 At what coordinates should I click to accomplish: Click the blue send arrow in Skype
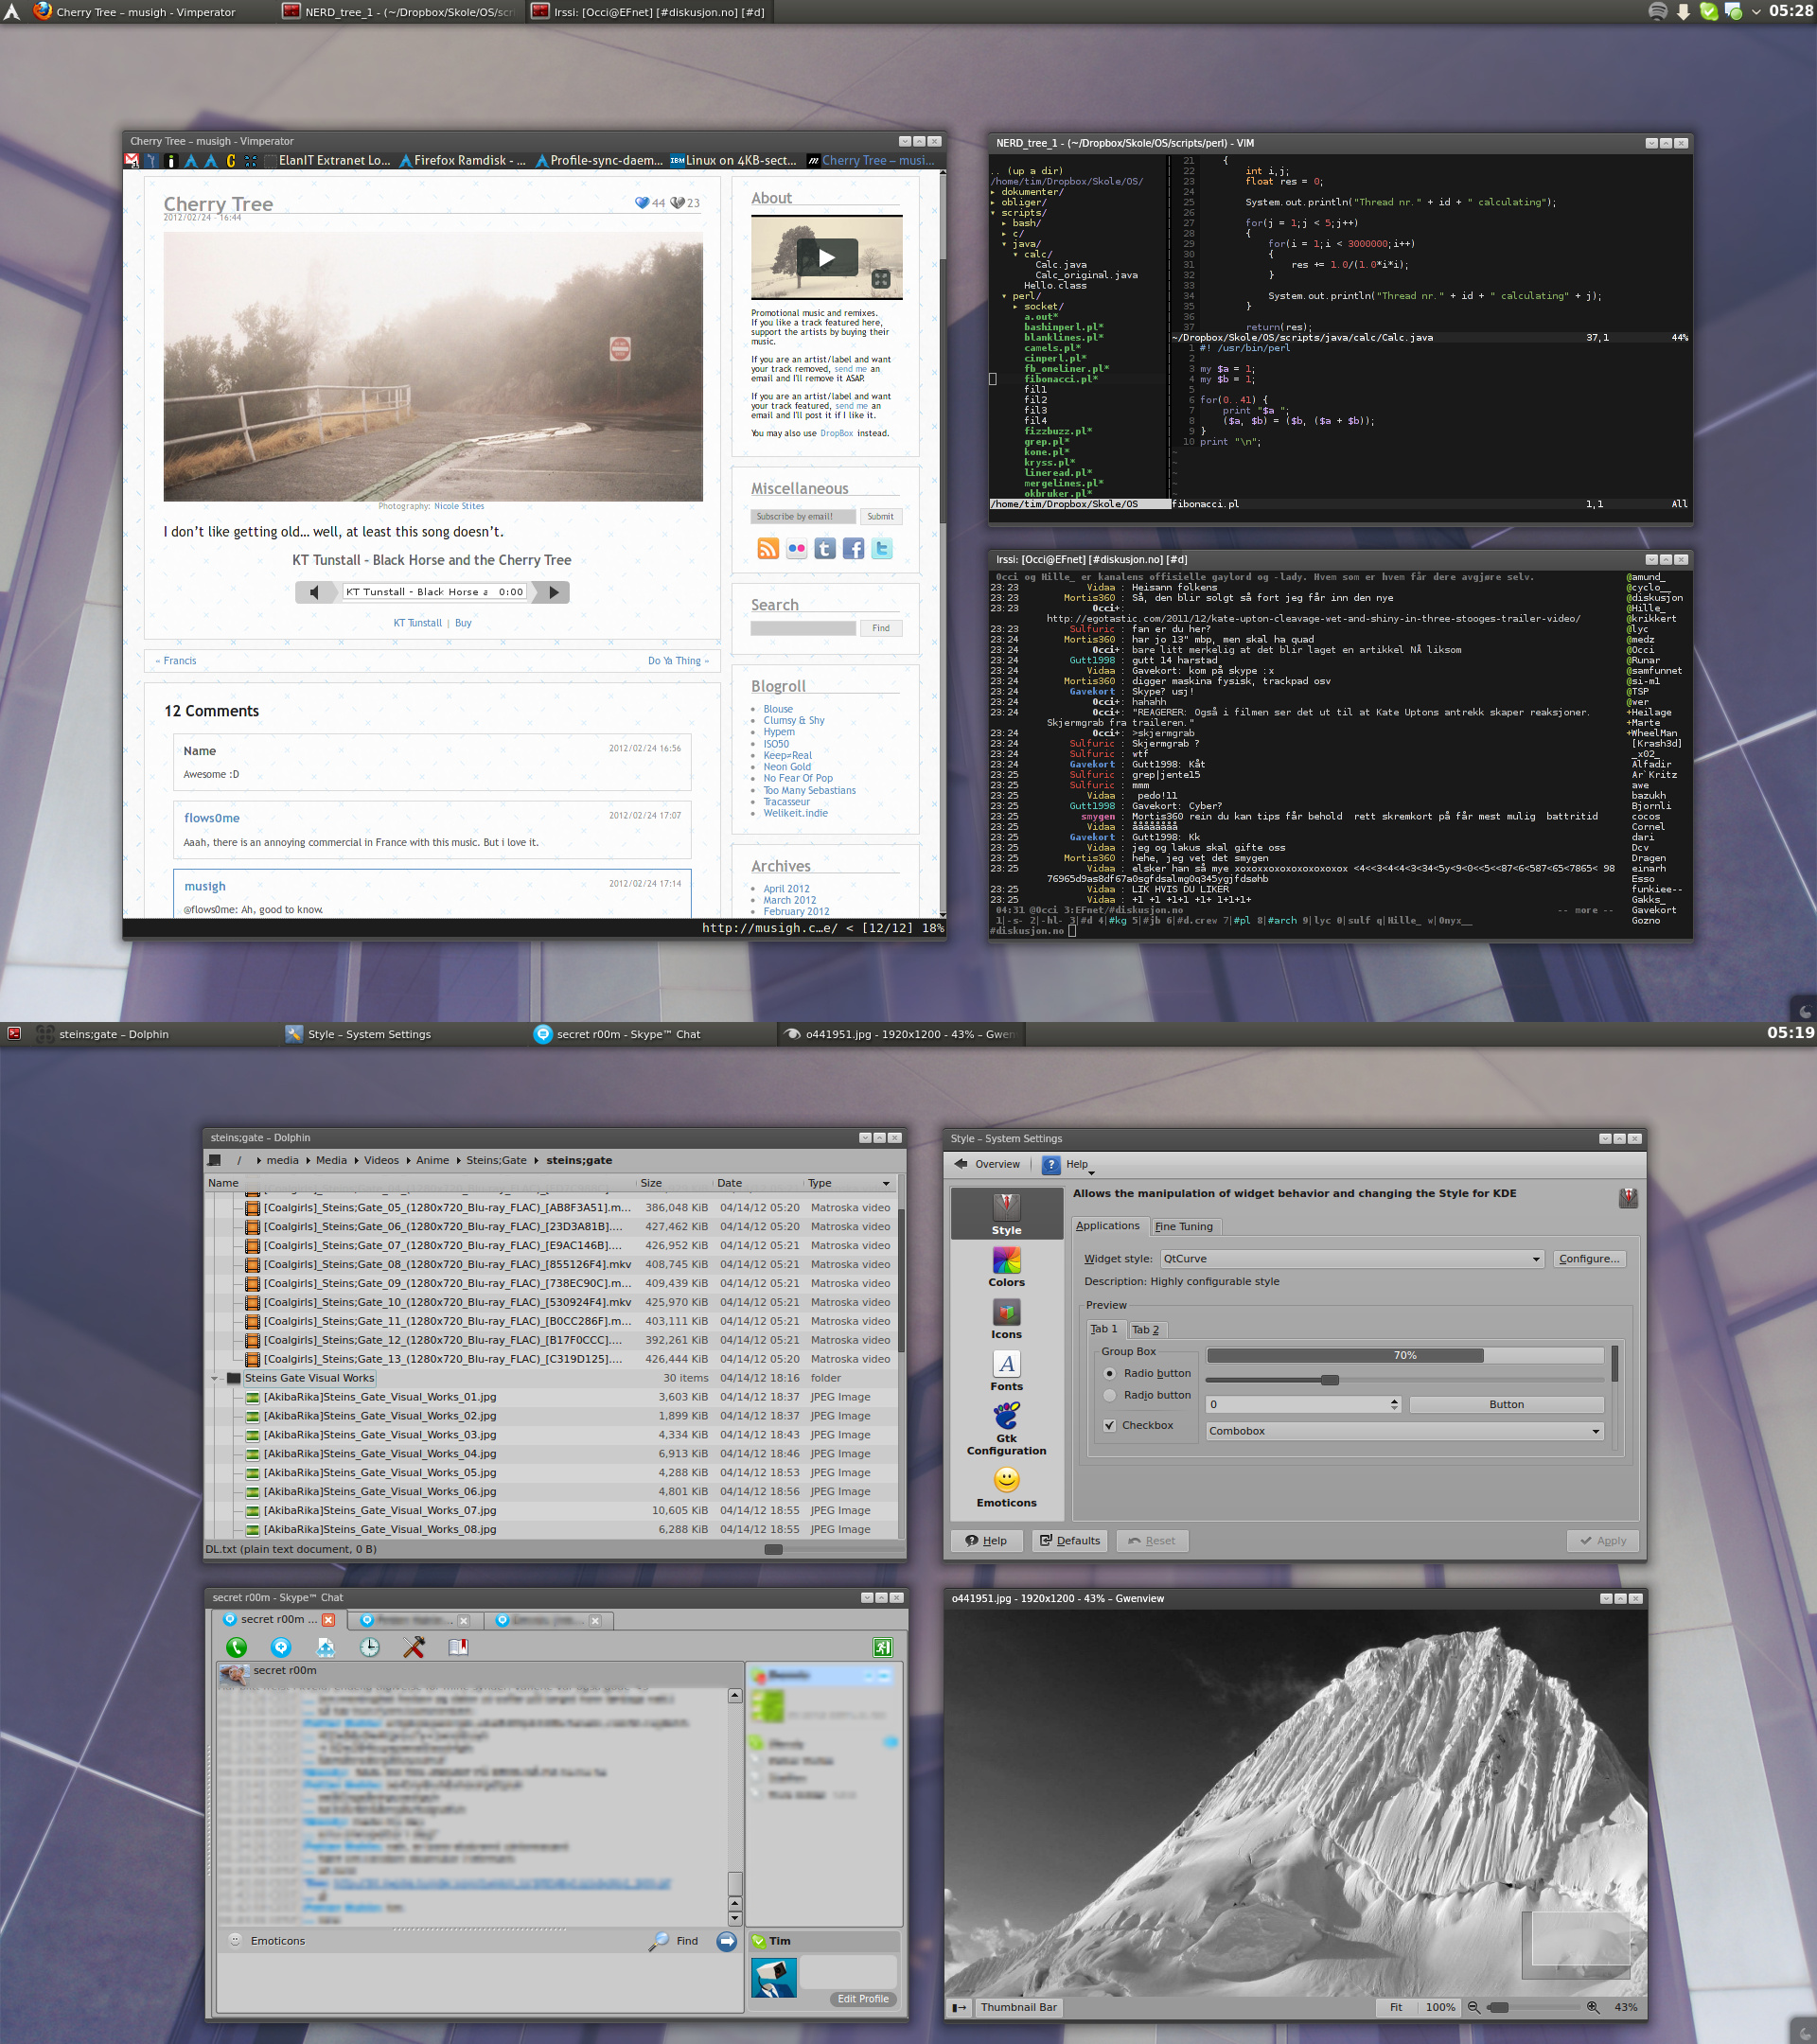click(x=727, y=1940)
